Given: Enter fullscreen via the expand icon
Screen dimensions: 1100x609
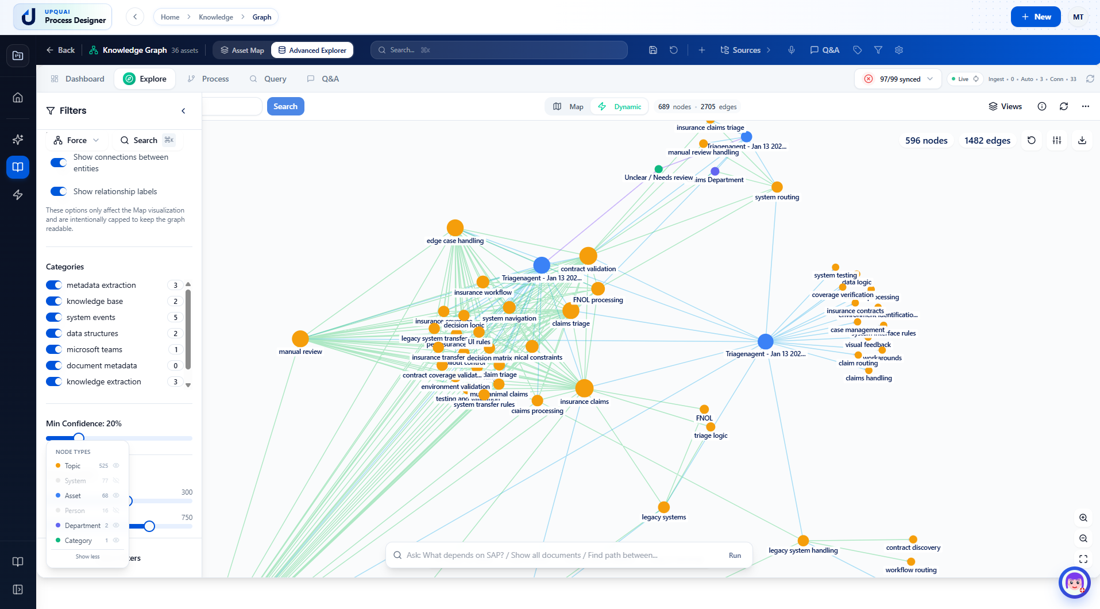Looking at the screenshot, I should (1083, 559).
